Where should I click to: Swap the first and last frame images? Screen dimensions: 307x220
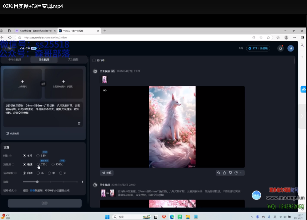(x=43, y=84)
